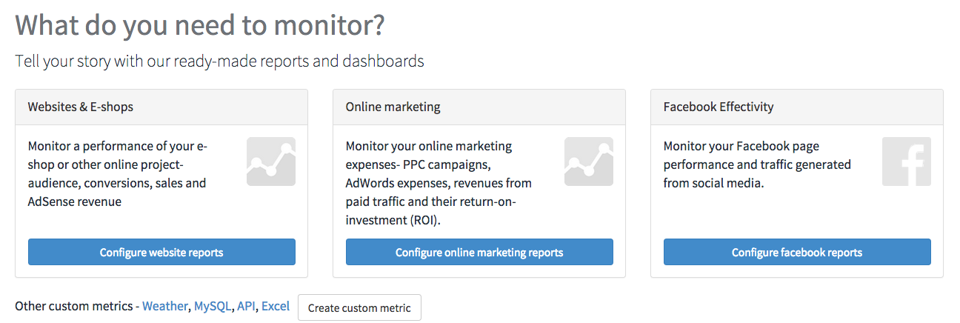960x323 pixels.
Task: Click the Excel metric link
Action: pos(276,306)
